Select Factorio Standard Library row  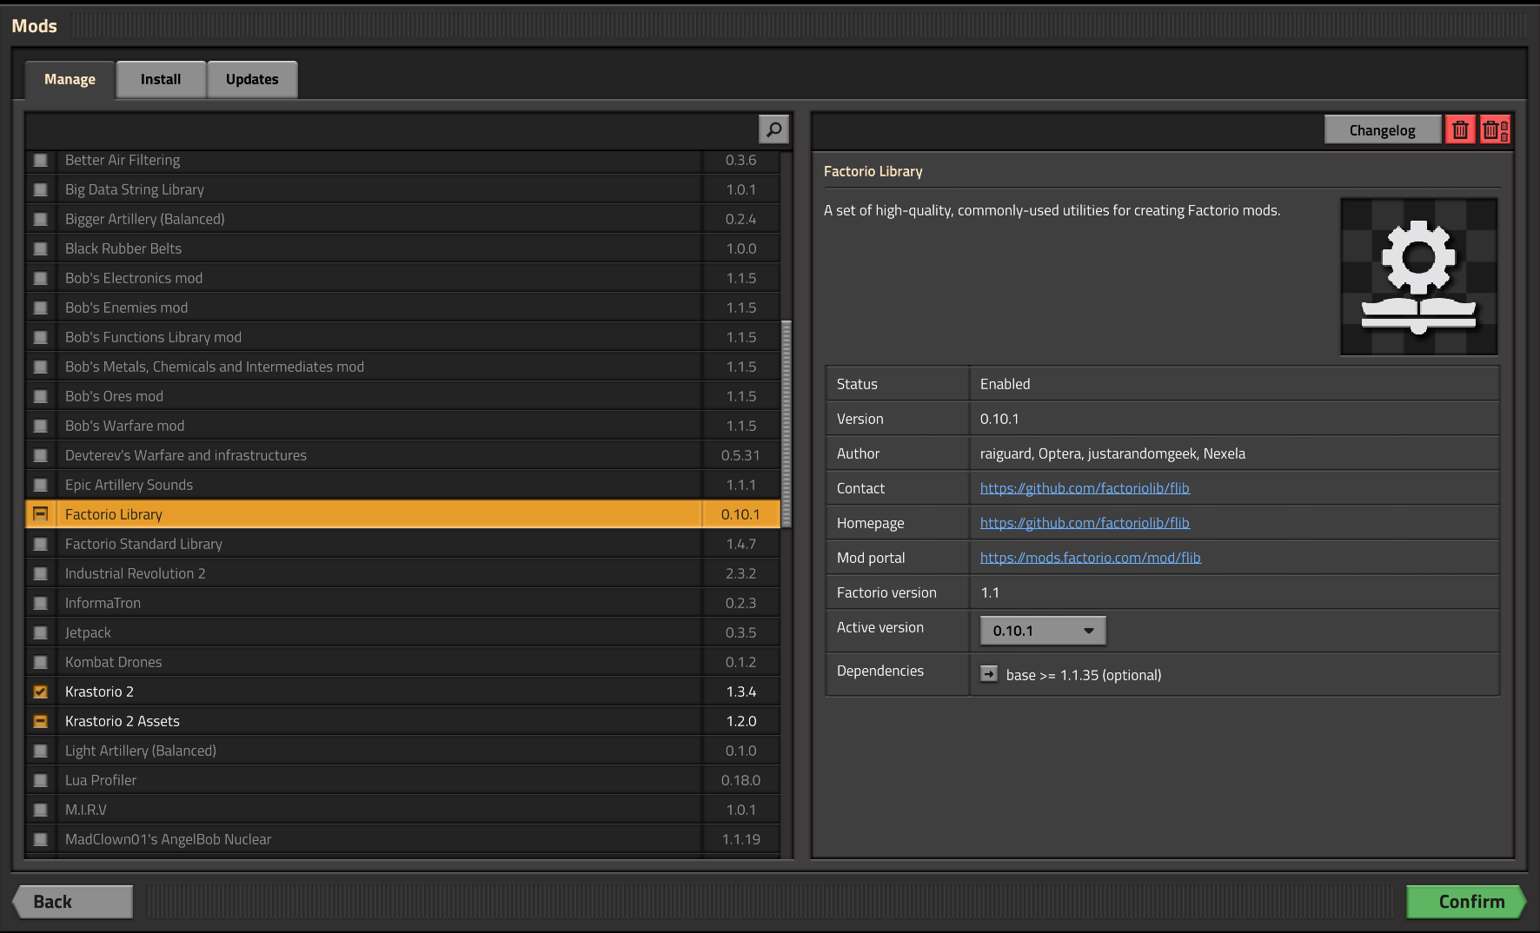pyautogui.click(x=402, y=544)
